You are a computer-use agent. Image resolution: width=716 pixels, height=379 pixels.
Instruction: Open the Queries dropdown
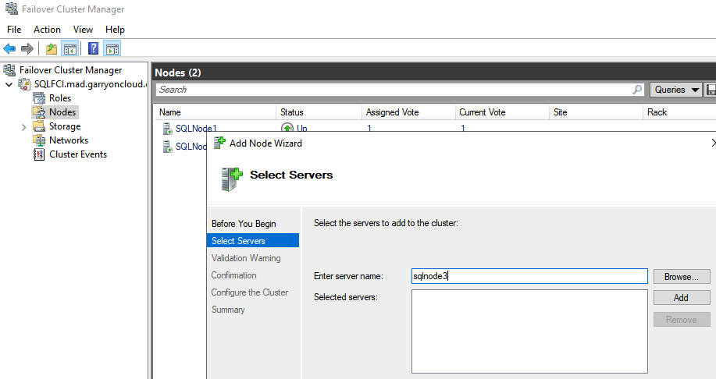click(676, 90)
